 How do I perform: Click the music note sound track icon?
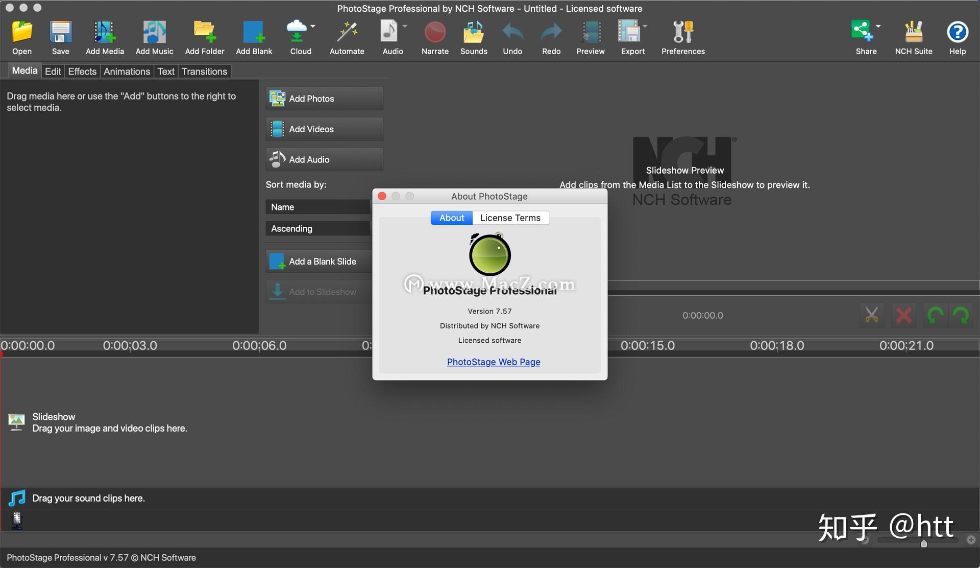pyautogui.click(x=17, y=498)
